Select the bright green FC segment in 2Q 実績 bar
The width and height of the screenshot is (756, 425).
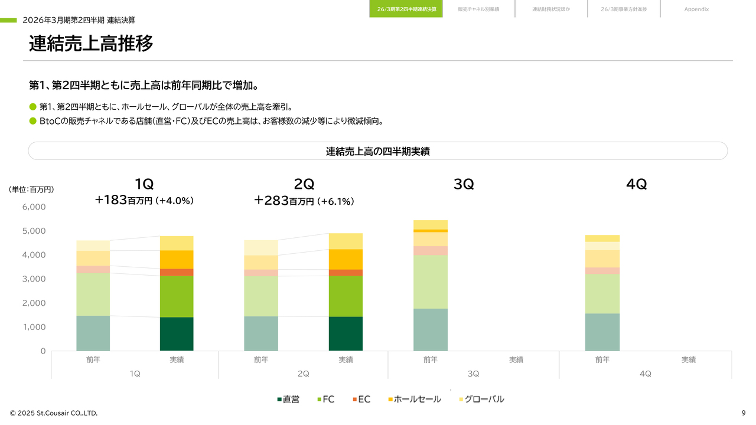click(x=346, y=296)
